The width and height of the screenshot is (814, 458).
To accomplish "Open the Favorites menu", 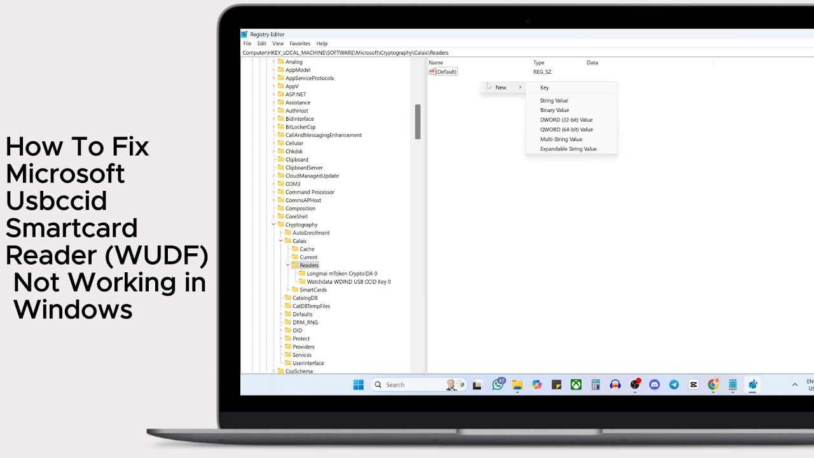I will coord(300,44).
